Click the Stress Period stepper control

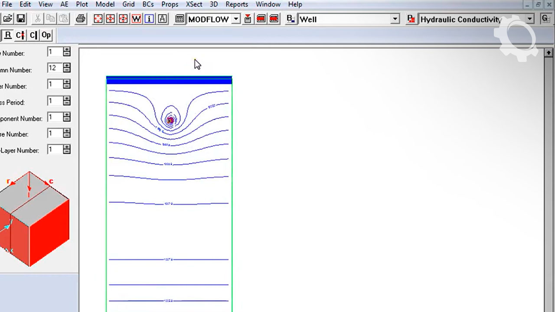[66, 101]
